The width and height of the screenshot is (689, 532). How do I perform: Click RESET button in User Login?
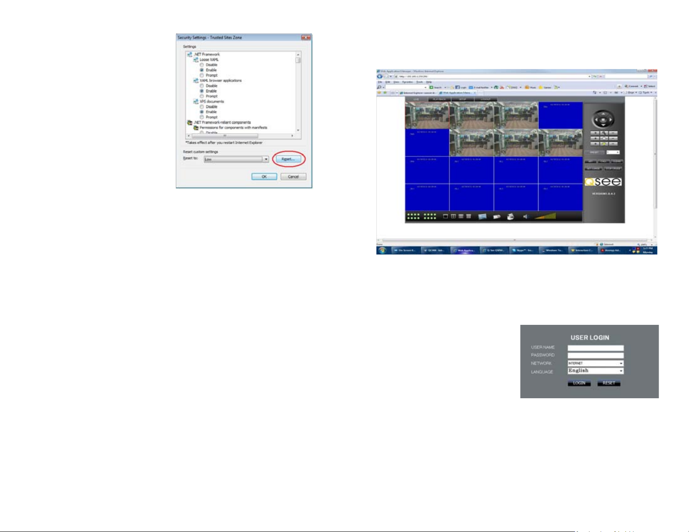click(x=609, y=383)
